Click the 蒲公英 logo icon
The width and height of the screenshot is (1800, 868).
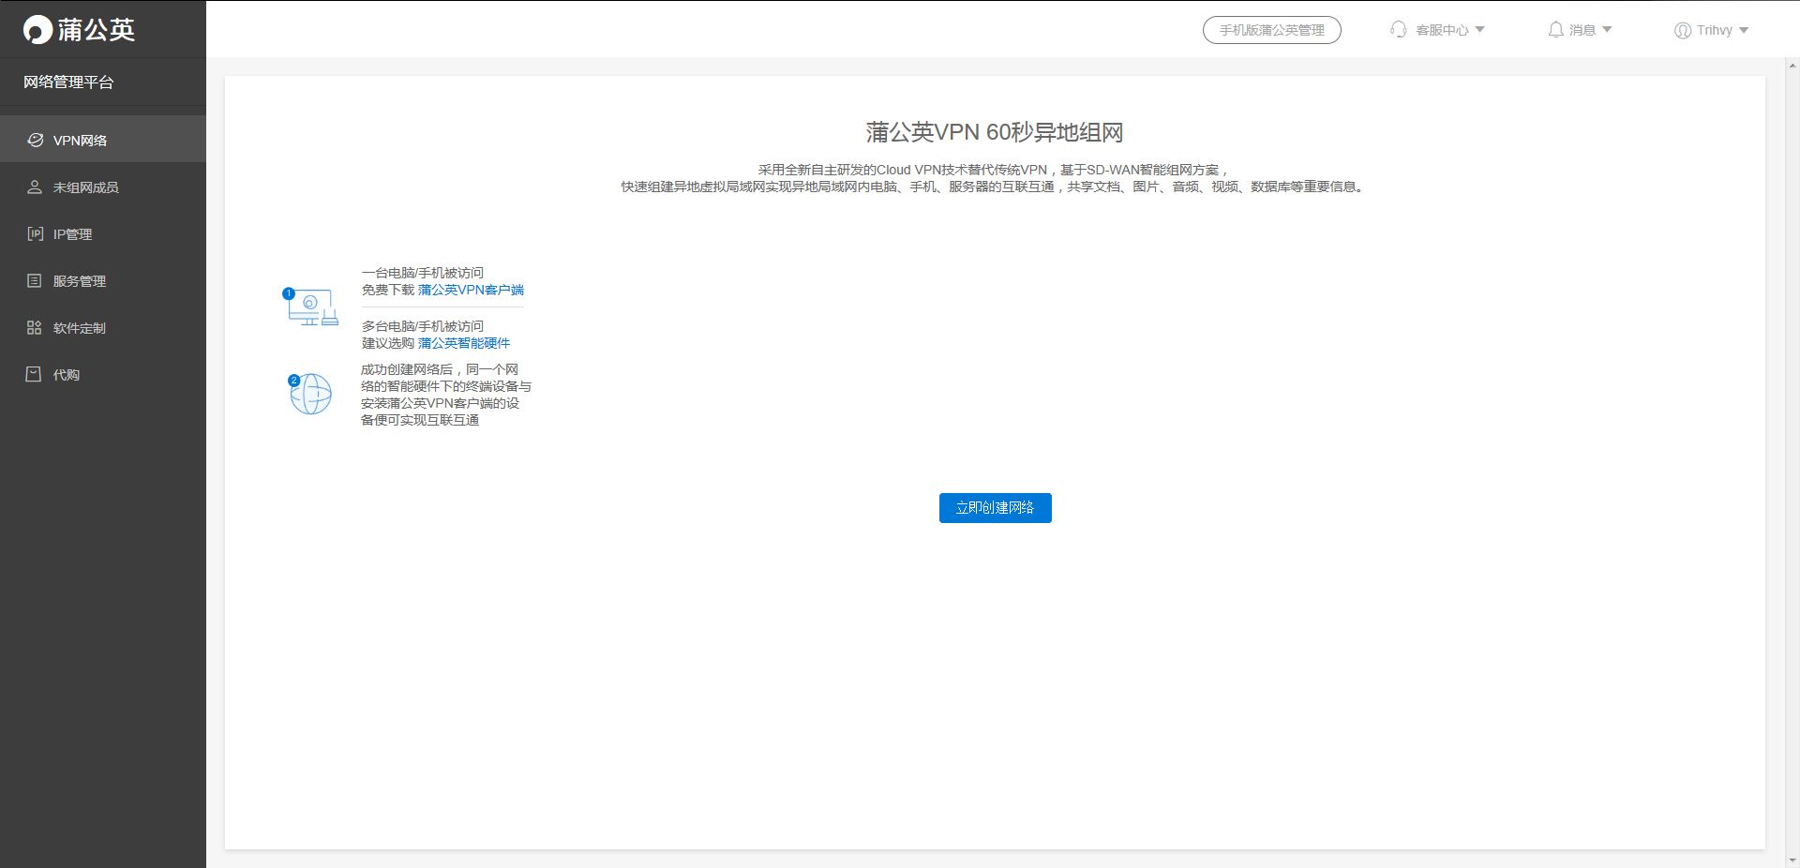(x=37, y=30)
